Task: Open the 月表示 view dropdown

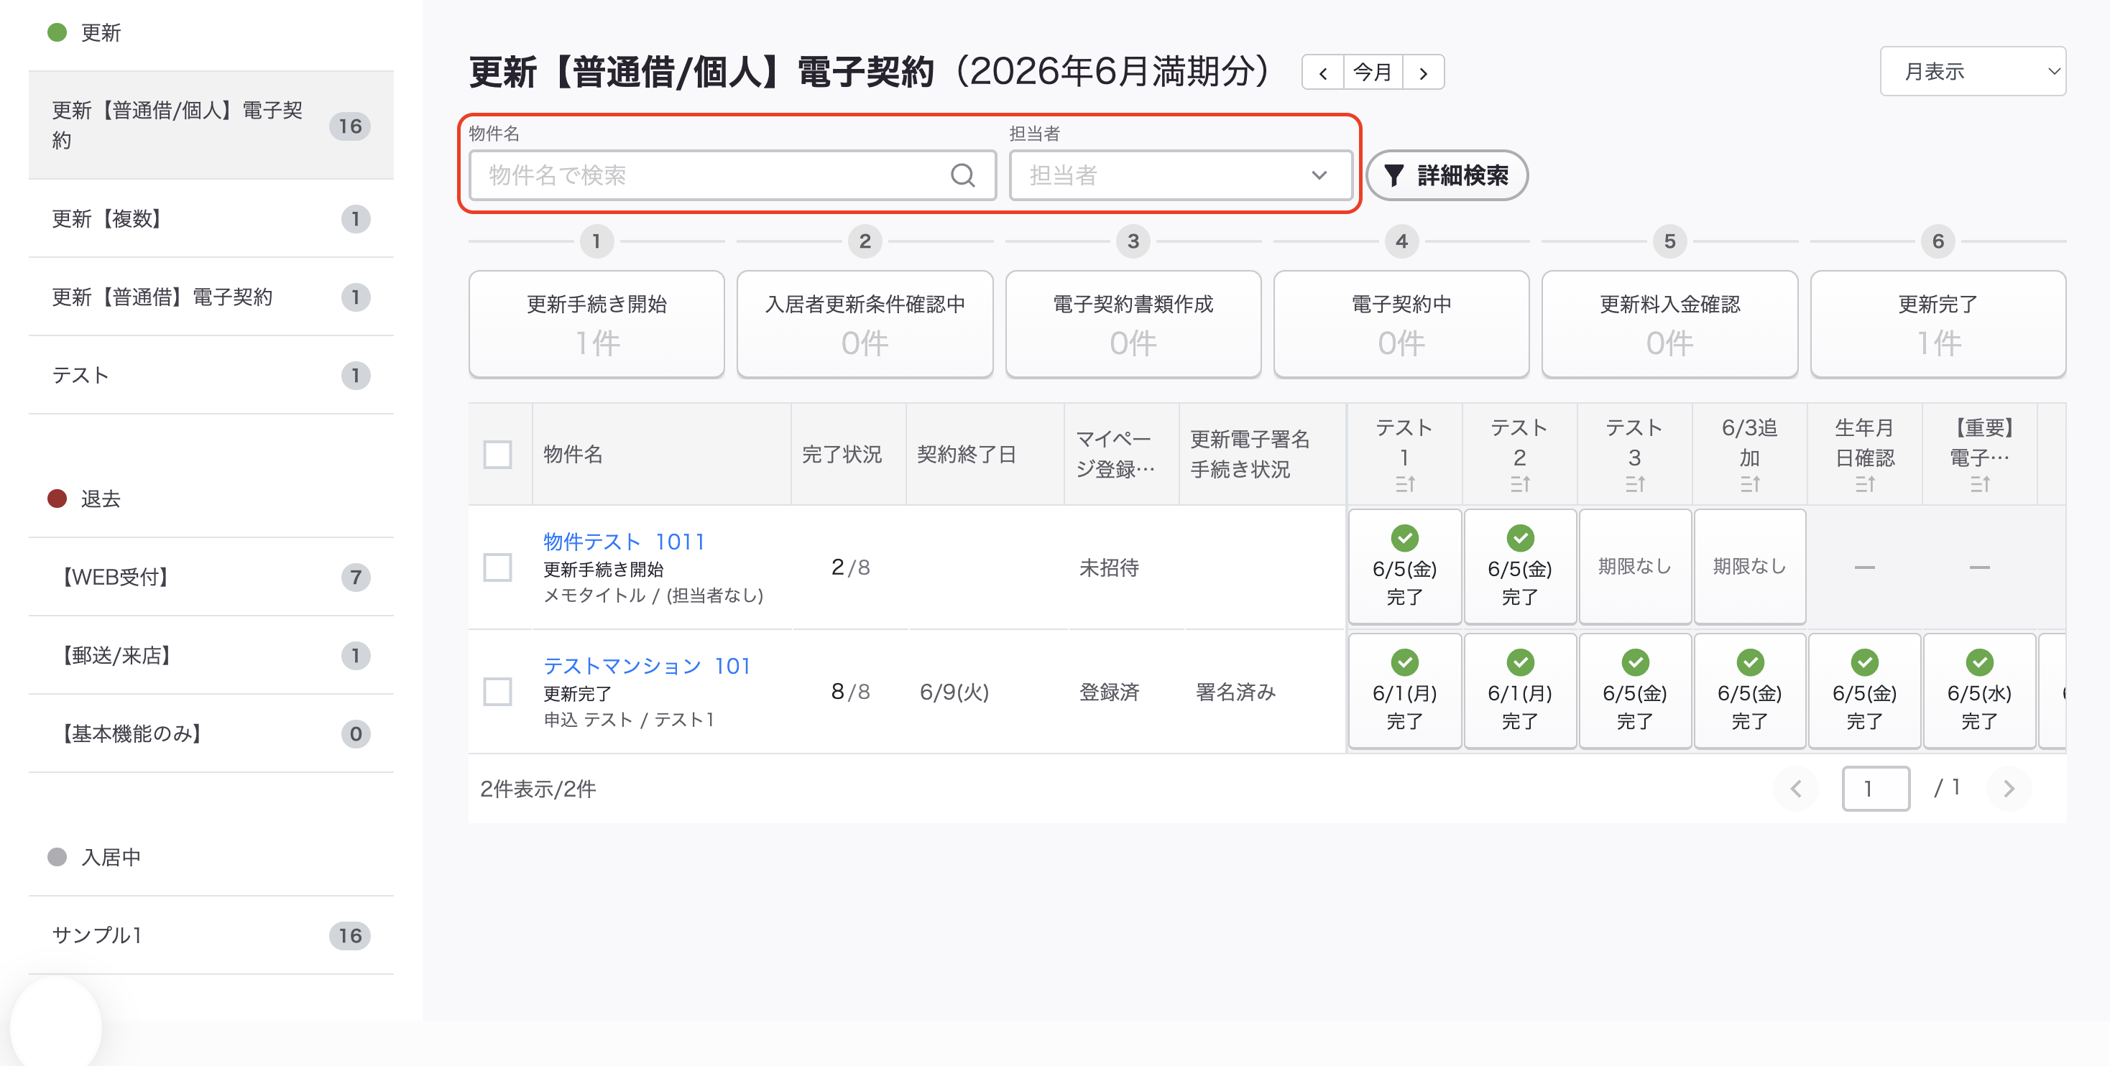Action: click(x=1973, y=72)
